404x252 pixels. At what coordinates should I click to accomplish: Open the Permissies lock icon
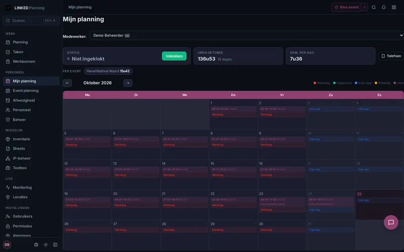[x=8, y=226]
